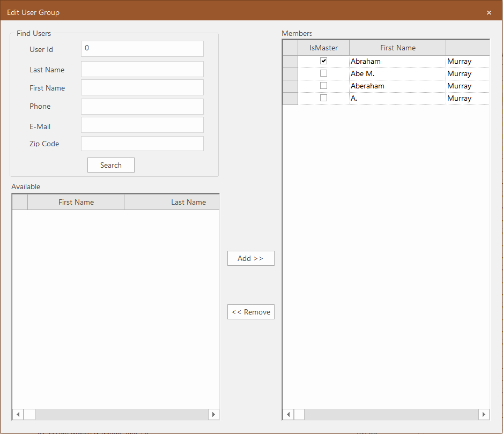Click the Phone search field
Image resolution: width=503 pixels, height=434 pixels.
(142, 106)
